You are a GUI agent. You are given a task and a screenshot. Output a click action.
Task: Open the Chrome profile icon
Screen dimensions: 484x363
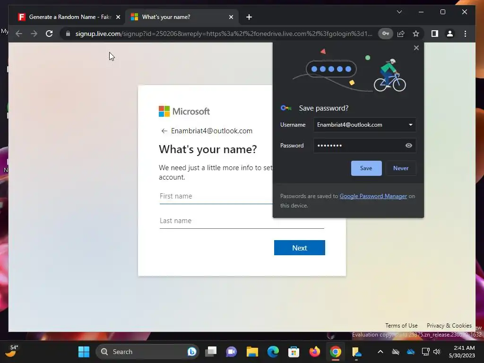tap(450, 34)
